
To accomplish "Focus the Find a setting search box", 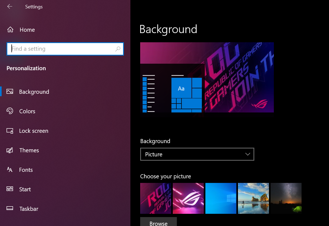I will (x=65, y=49).
